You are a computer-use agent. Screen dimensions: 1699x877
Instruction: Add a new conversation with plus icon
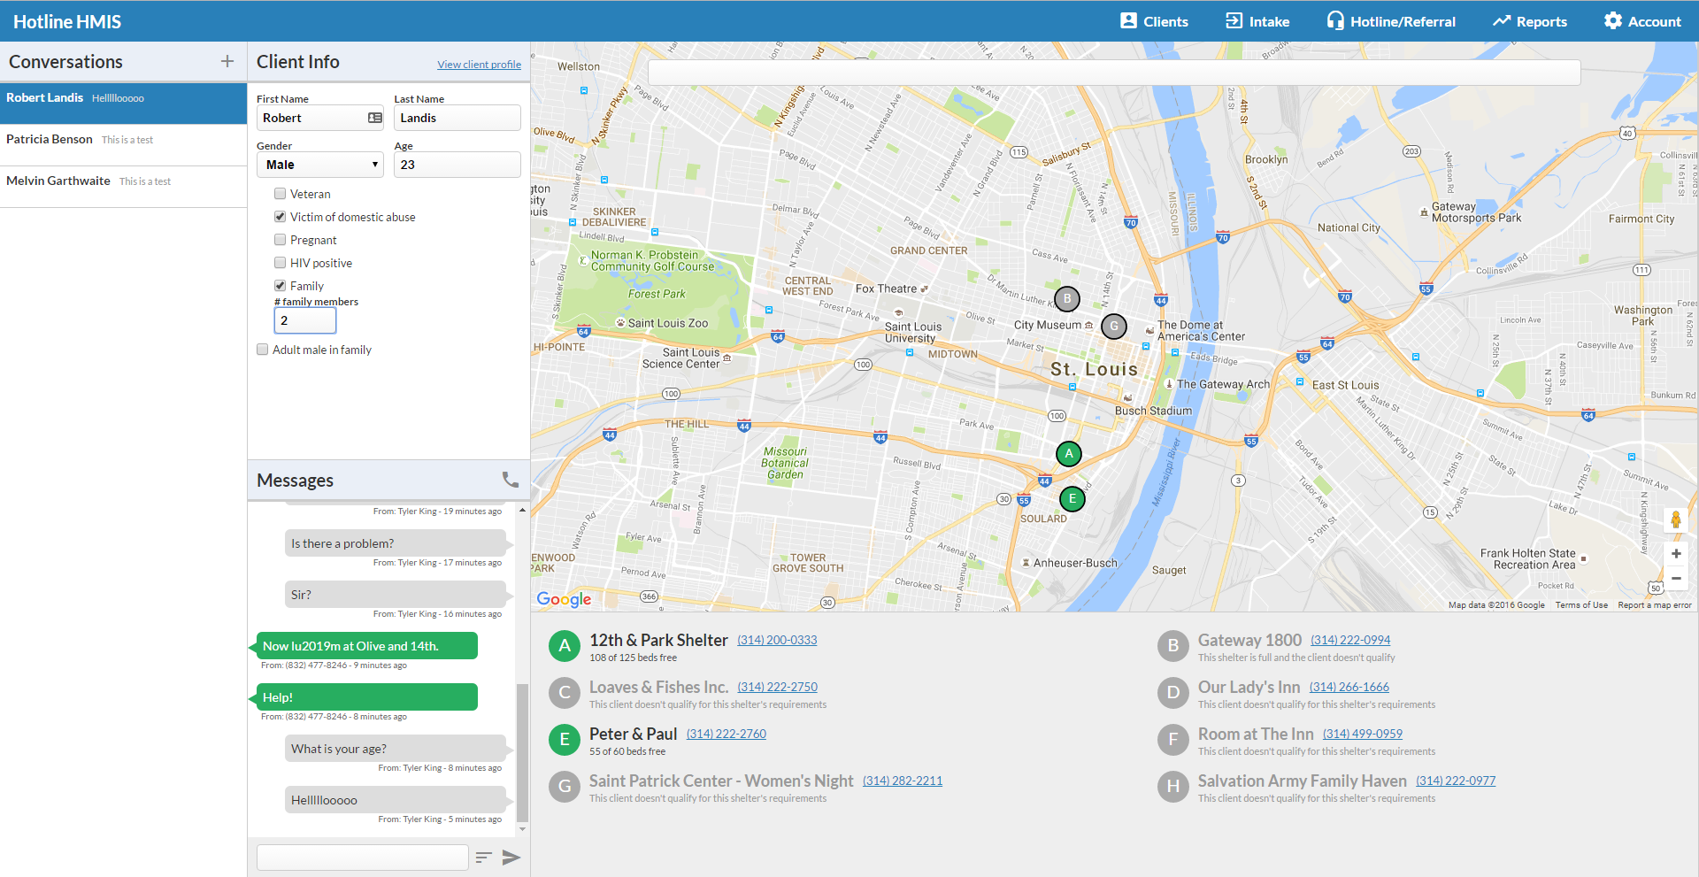pos(227,61)
